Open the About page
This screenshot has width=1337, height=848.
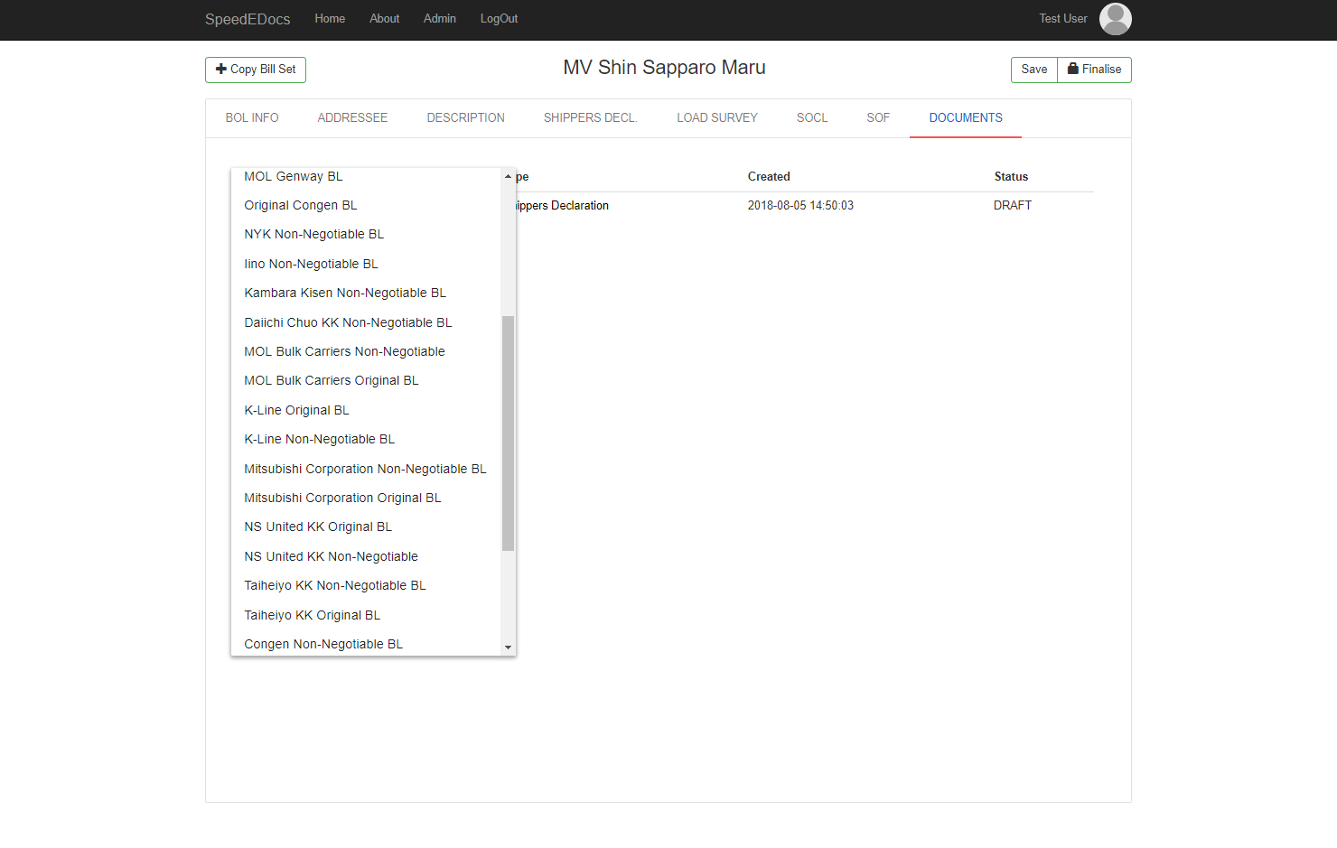384,19
